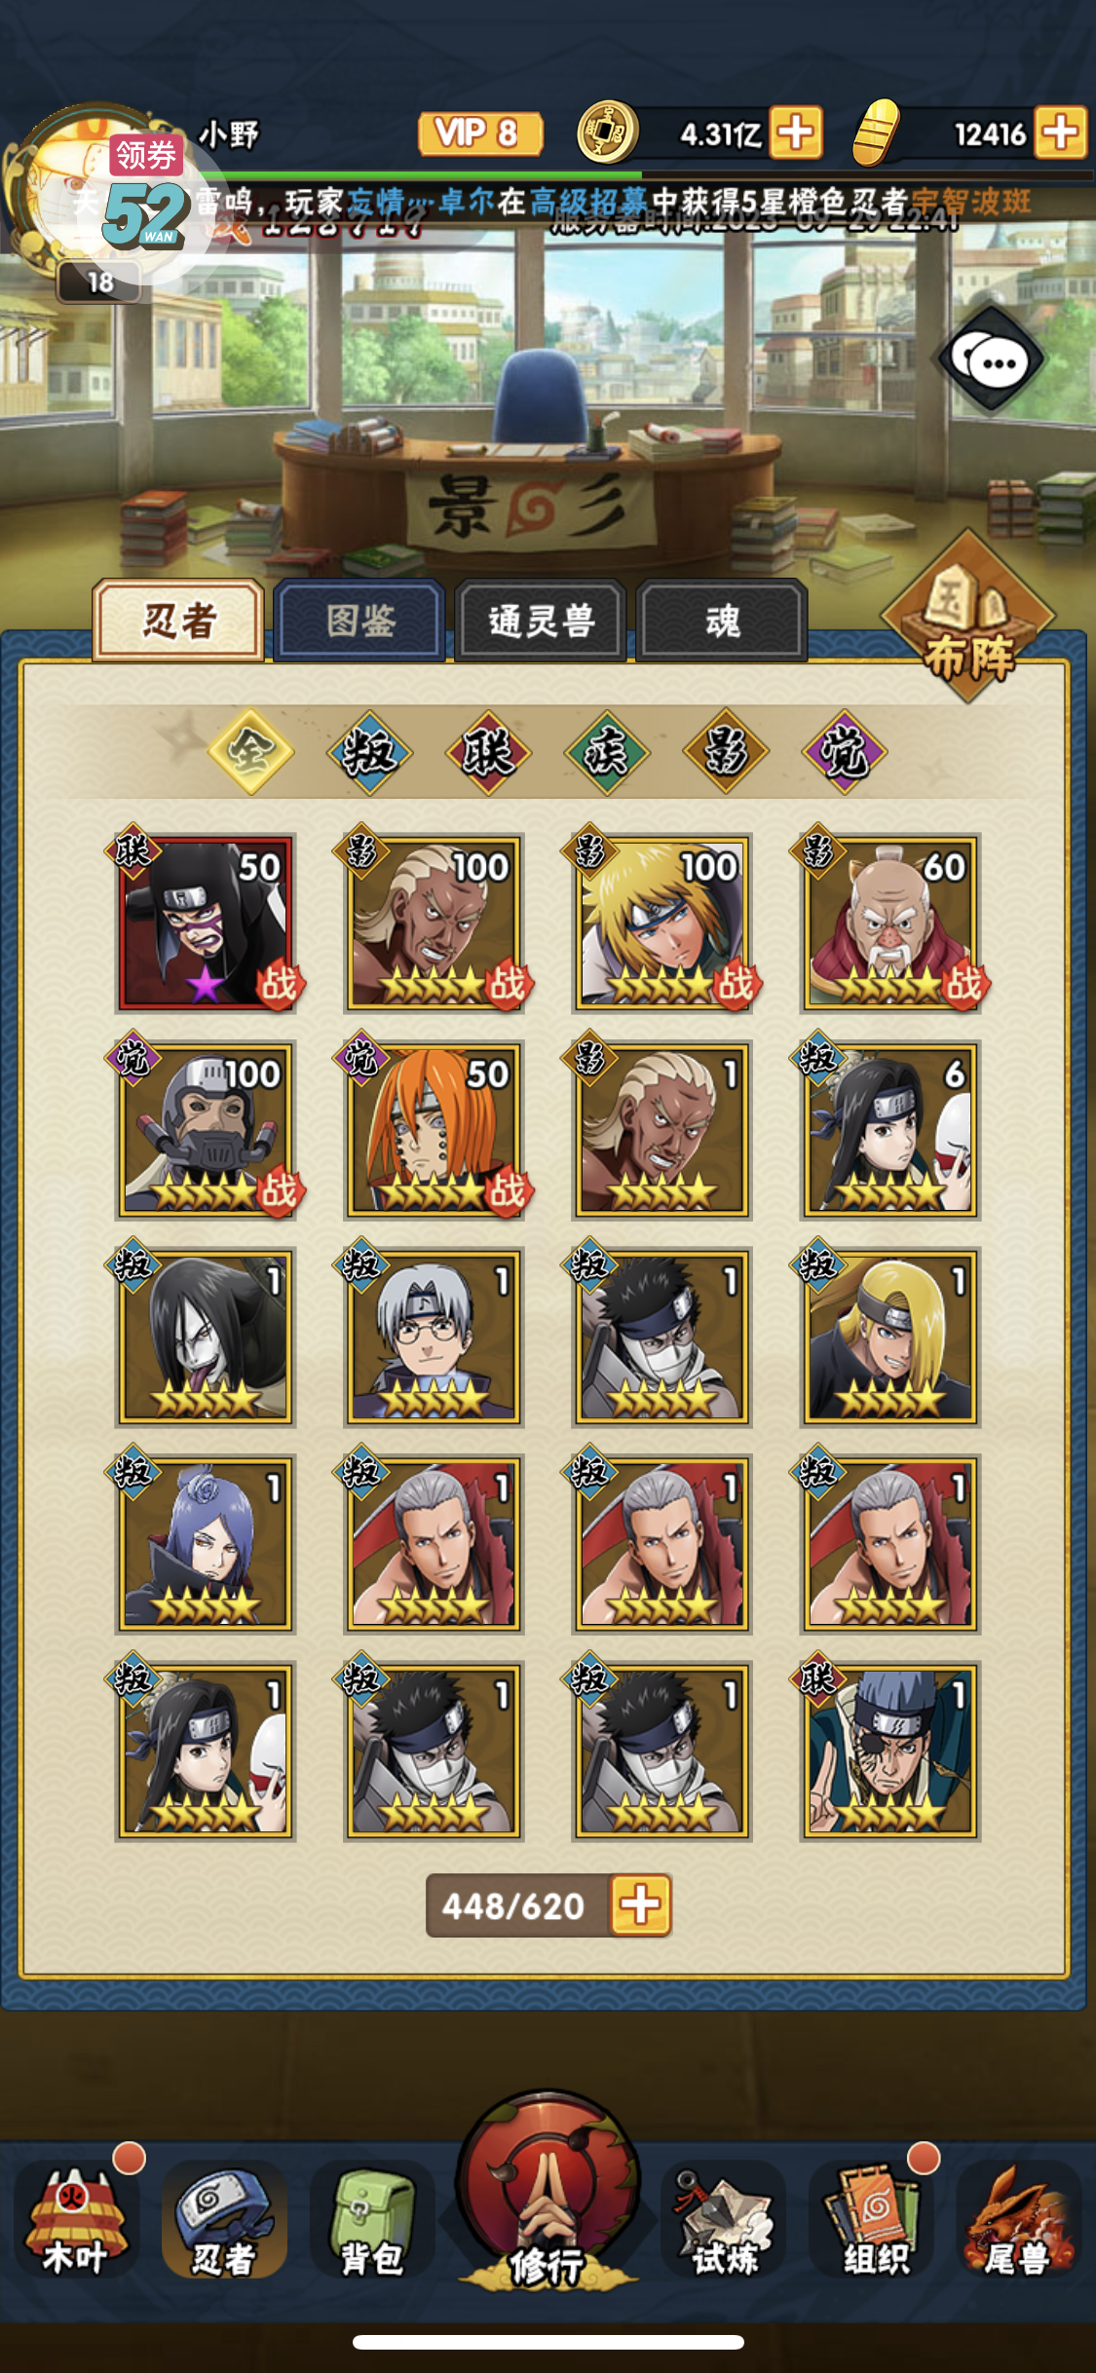Add gold ingots with plus button
Viewport: 1096px width, 2373px height.
pyautogui.click(x=1061, y=132)
